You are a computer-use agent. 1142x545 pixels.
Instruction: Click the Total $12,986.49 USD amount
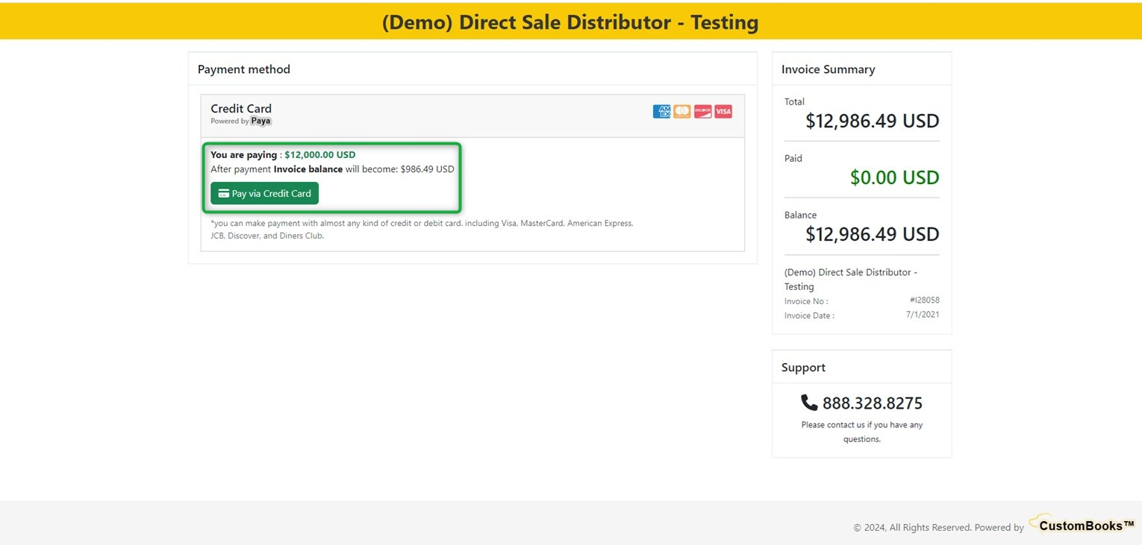872,121
